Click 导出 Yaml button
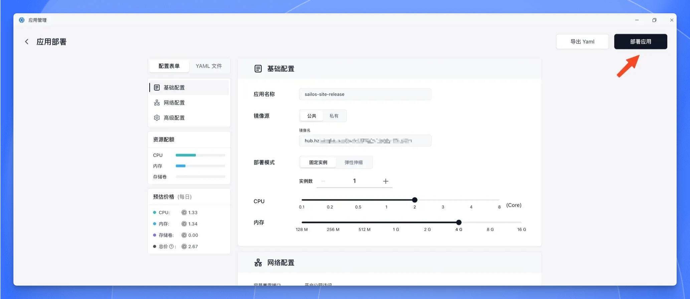This screenshot has width=690, height=299. point(582,42)
